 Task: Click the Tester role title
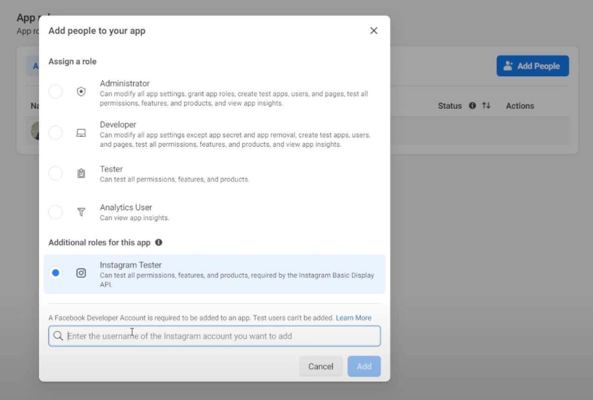tap(111, 169)
